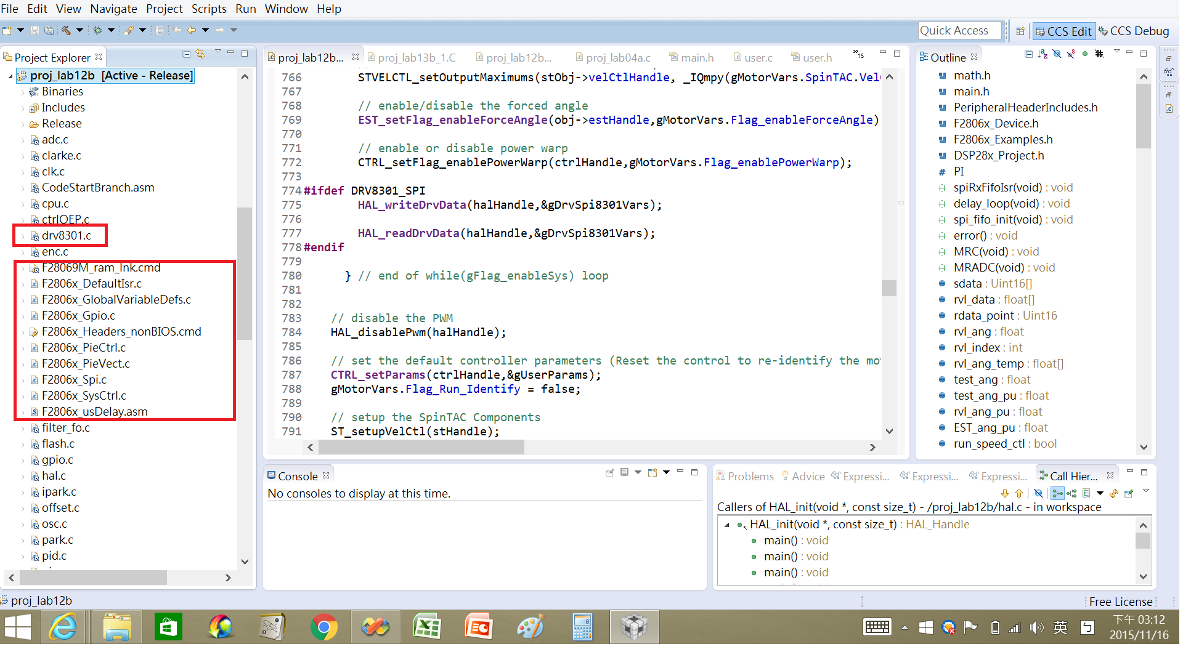This screenshot has width=1183, height=665.
Task: Open Call Hierarchy history list icon
Action: tap(1086, 493)
